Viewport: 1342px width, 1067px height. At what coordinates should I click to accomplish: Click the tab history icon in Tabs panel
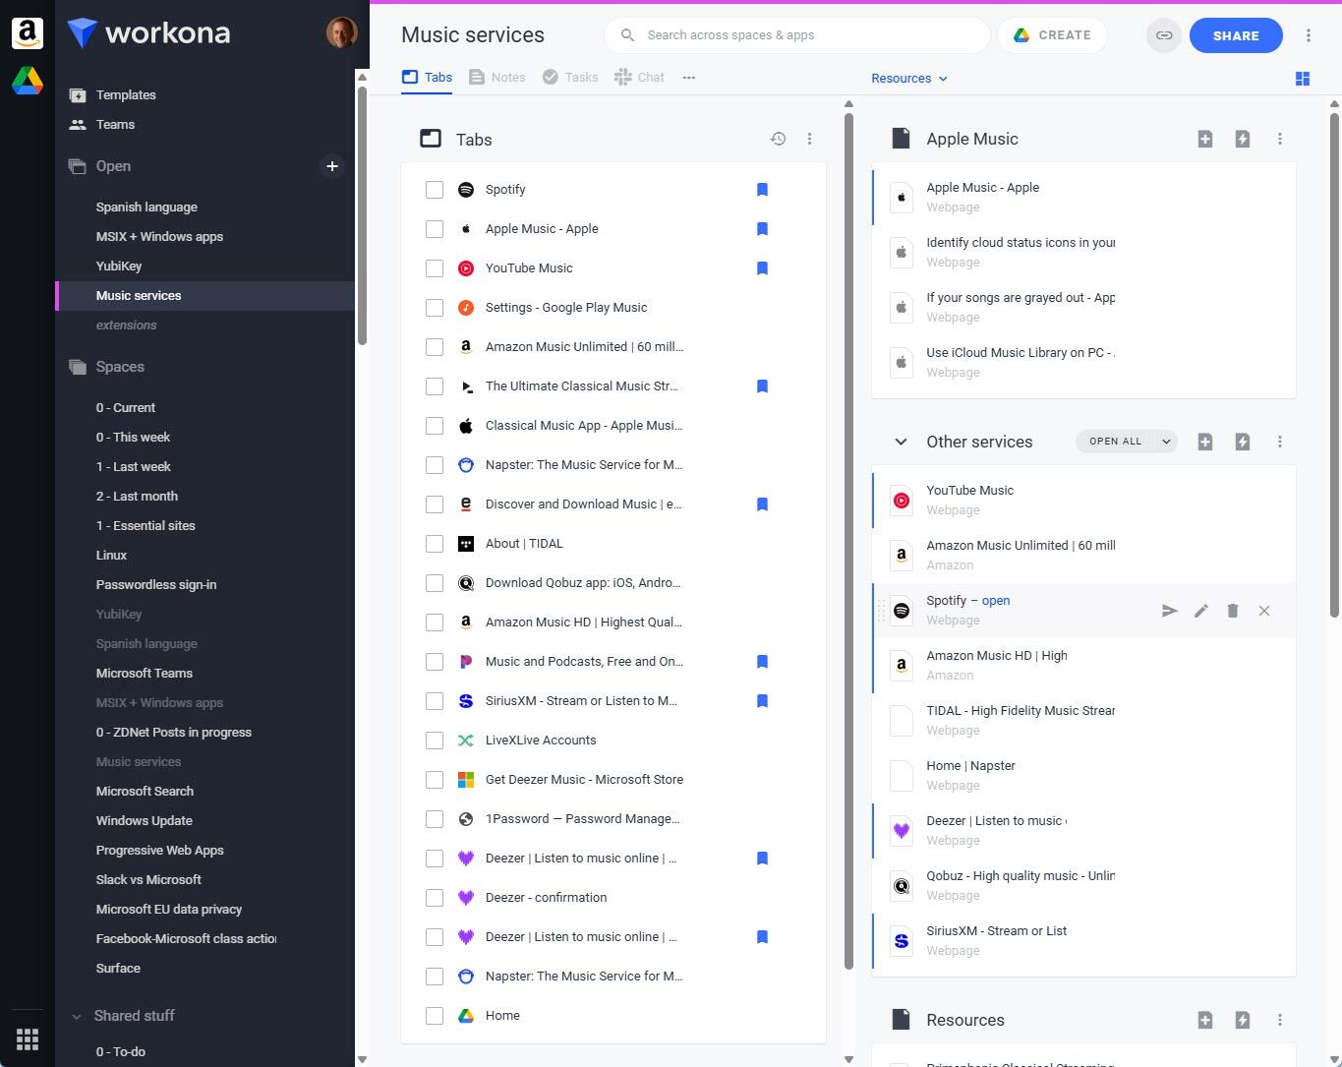pos(778,140)
